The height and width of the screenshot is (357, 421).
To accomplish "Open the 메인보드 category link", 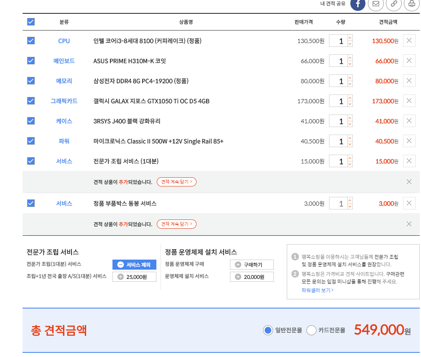I will 64,61.
